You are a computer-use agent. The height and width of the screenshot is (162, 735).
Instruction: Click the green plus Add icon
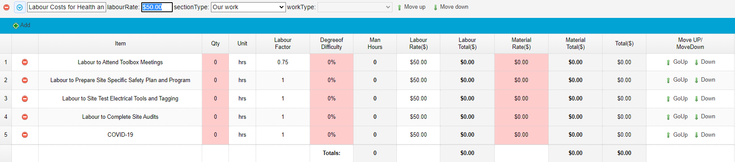[16, 26]
